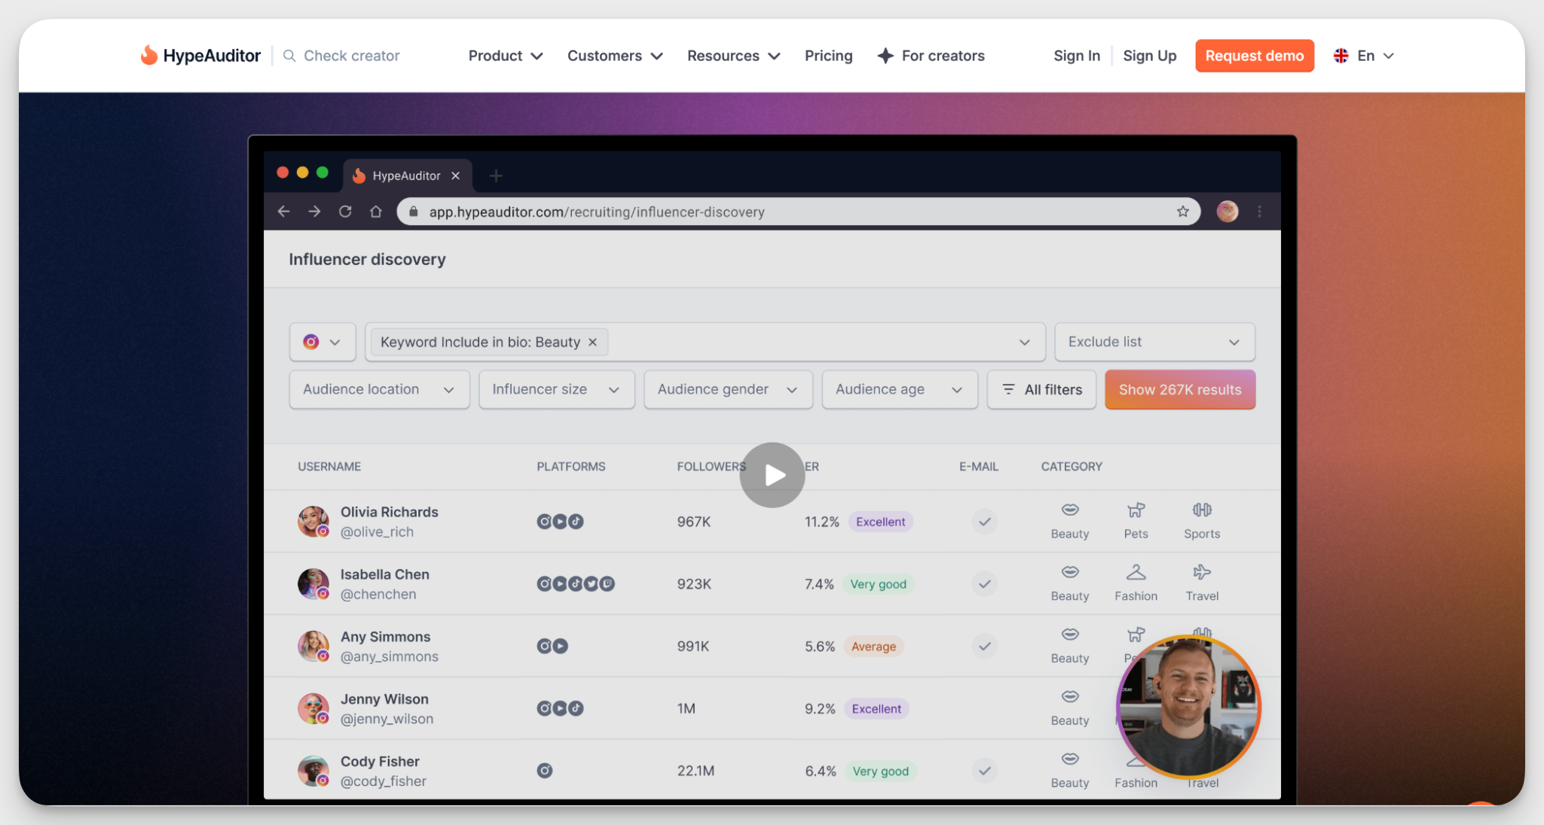Screen dimensions: 1544x825
Task: Play the influencer discovery video
Action: pyautogui.click(x=772, y=475)
